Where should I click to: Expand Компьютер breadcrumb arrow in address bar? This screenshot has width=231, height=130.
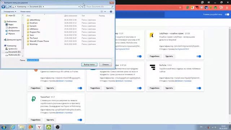pyautogui.click(x=28, y=6)
